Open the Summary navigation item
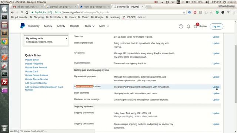 (34, 26)
